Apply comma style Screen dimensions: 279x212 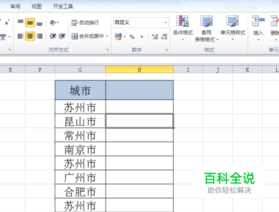coord(142,36)
